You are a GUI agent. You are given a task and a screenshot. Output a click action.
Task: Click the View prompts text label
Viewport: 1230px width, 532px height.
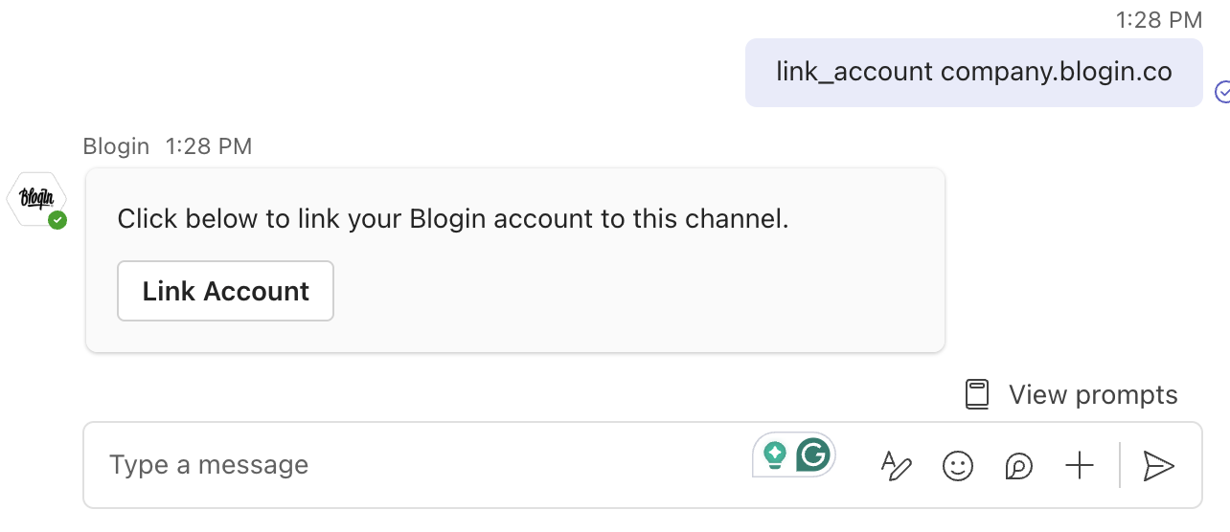1093,394
